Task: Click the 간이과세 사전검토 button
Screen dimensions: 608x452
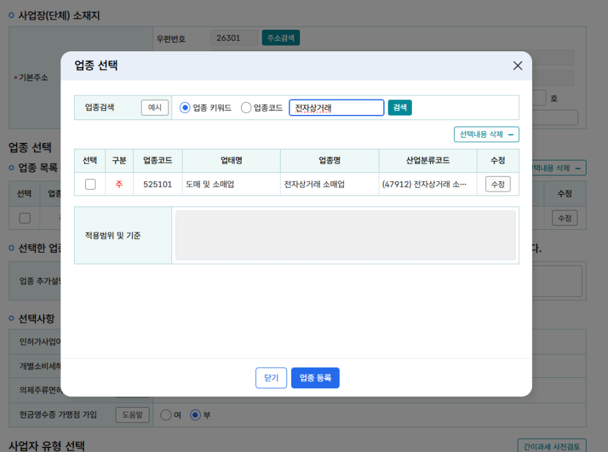Action: [551, 446]
